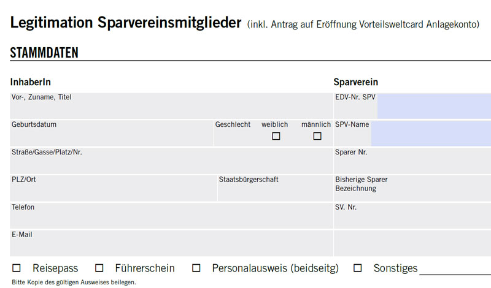
Task: Click into the E-Mail field
Action: pos(171,246)
